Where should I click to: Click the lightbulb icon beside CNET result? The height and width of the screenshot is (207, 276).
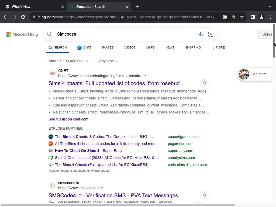(x=204, y=83)
